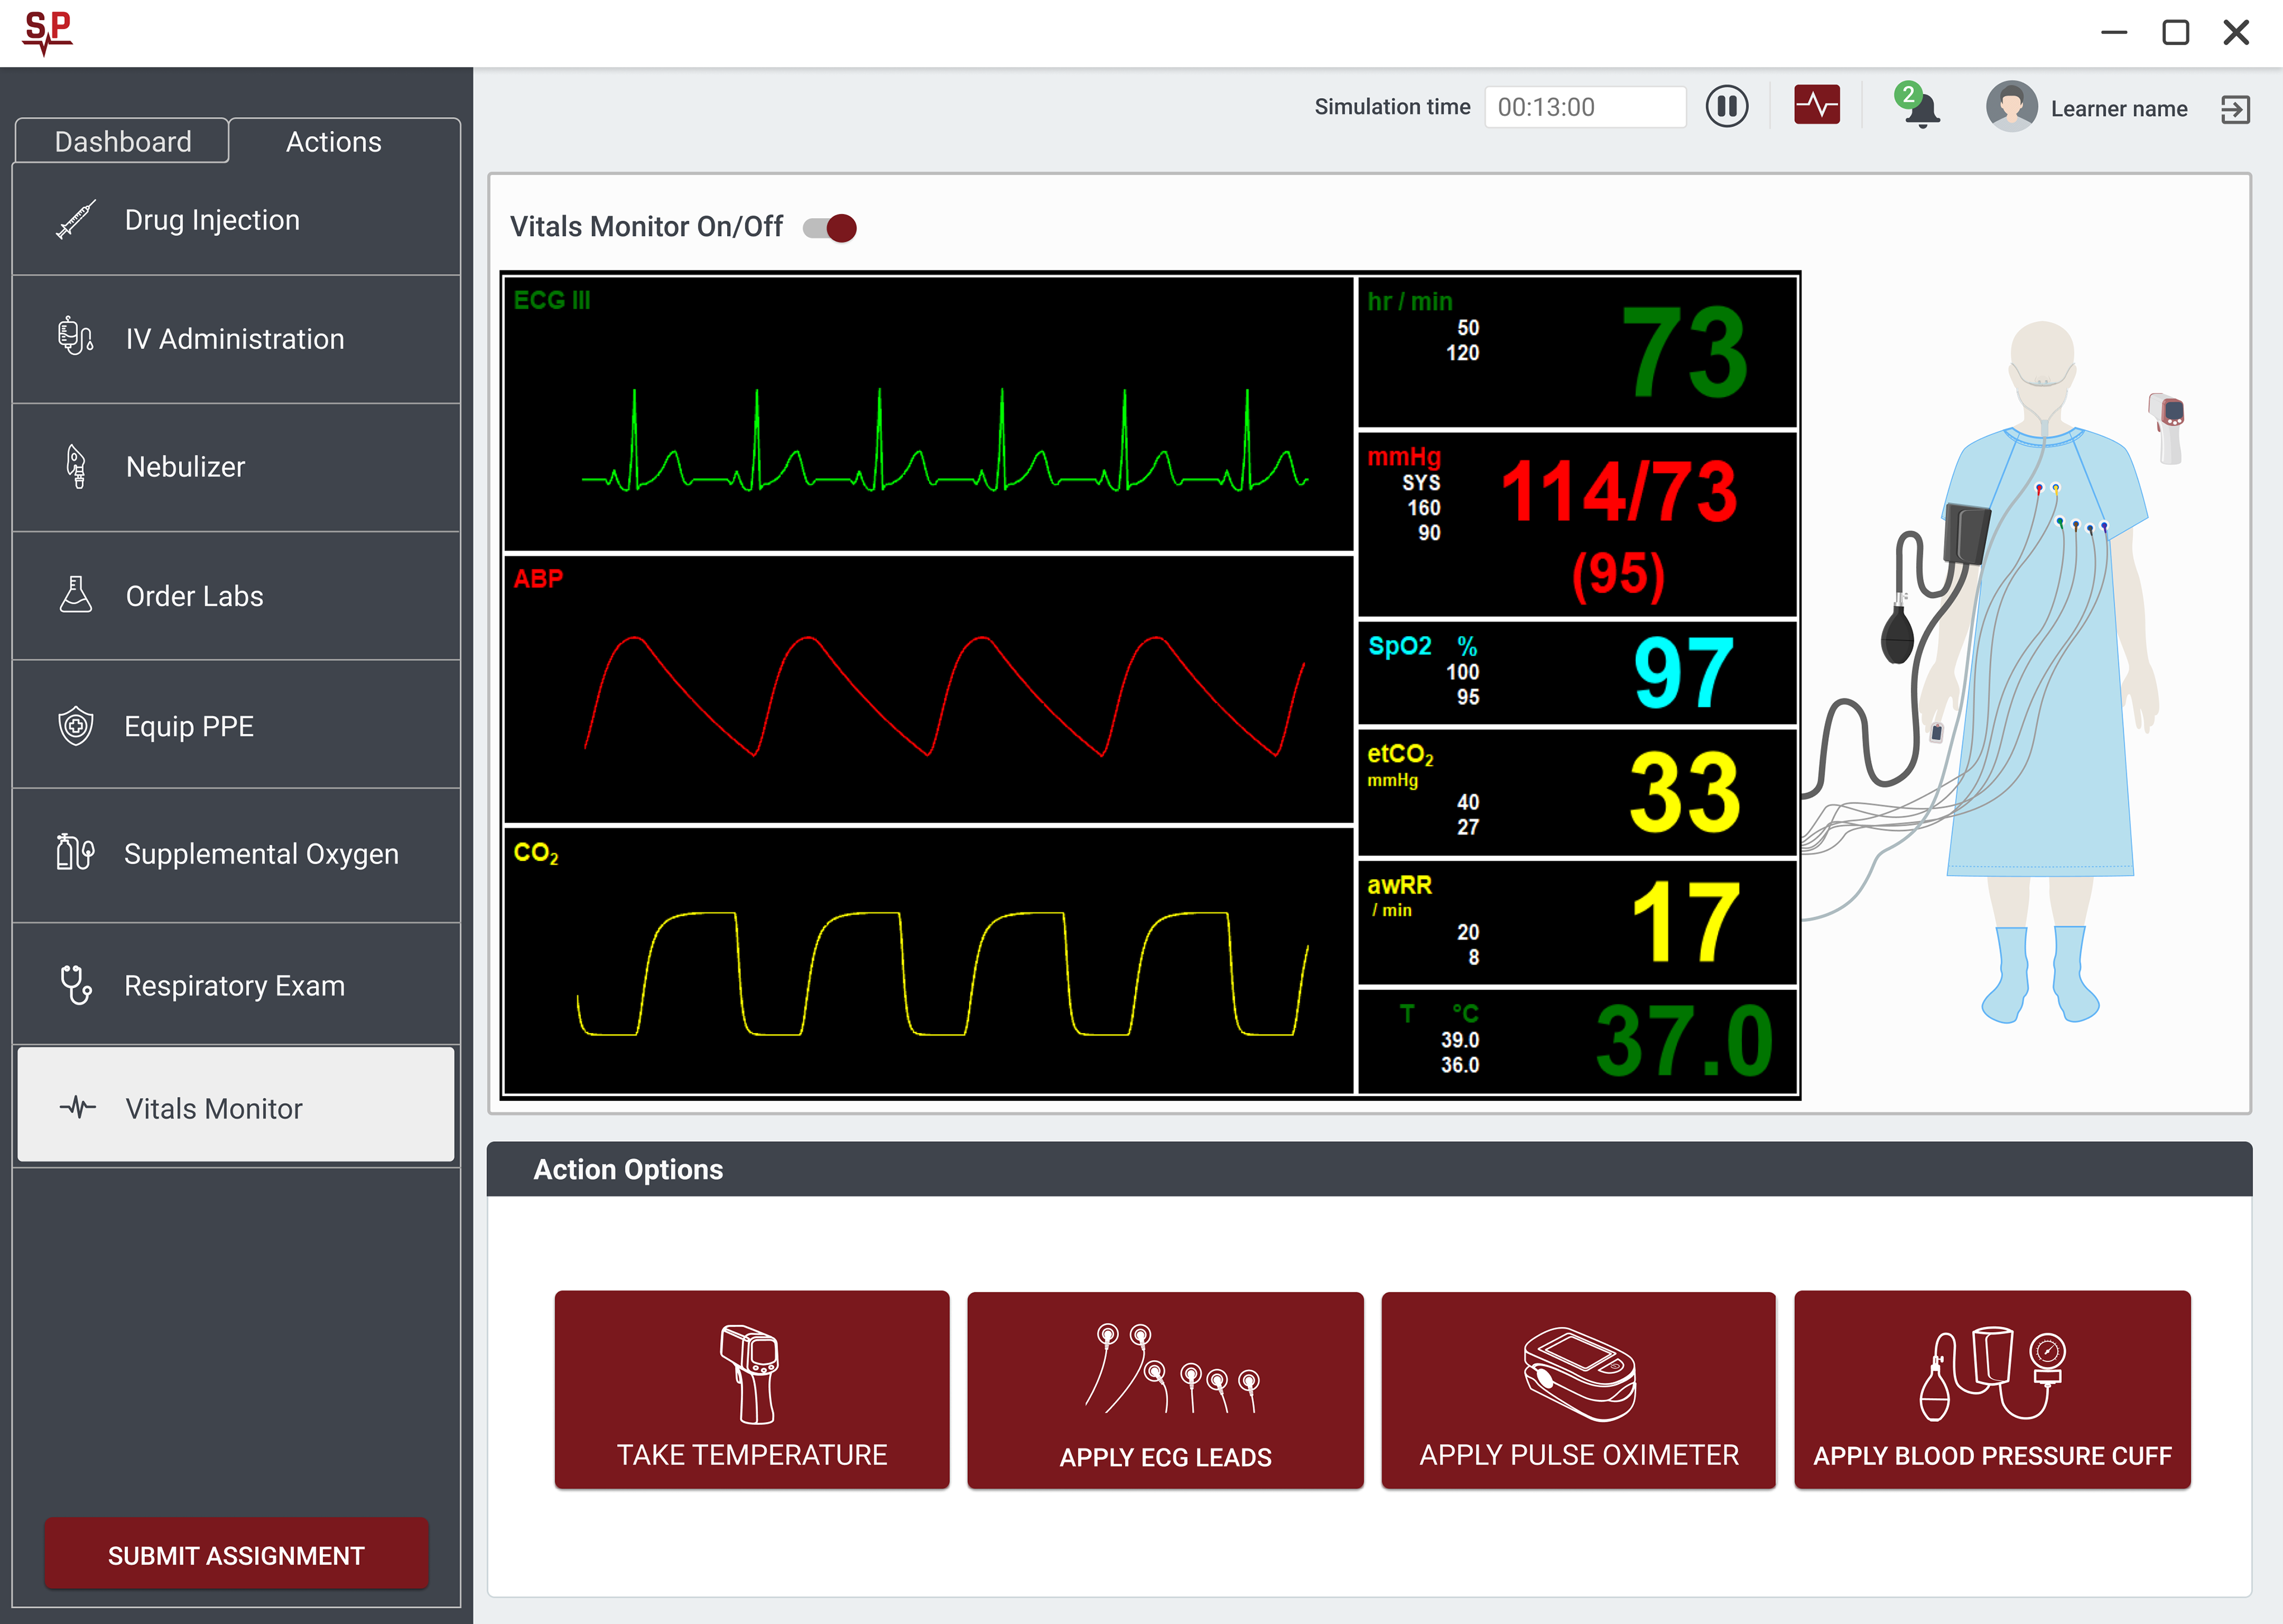Select IV Administration menu item
The height and width of the screenshot is (1624, 2283).
[x=236, y=339]
